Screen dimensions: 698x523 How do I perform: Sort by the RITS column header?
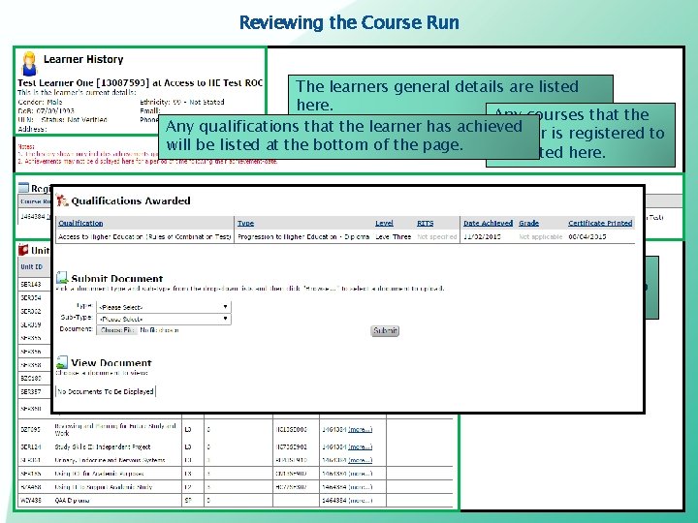[x=426, y=223]
